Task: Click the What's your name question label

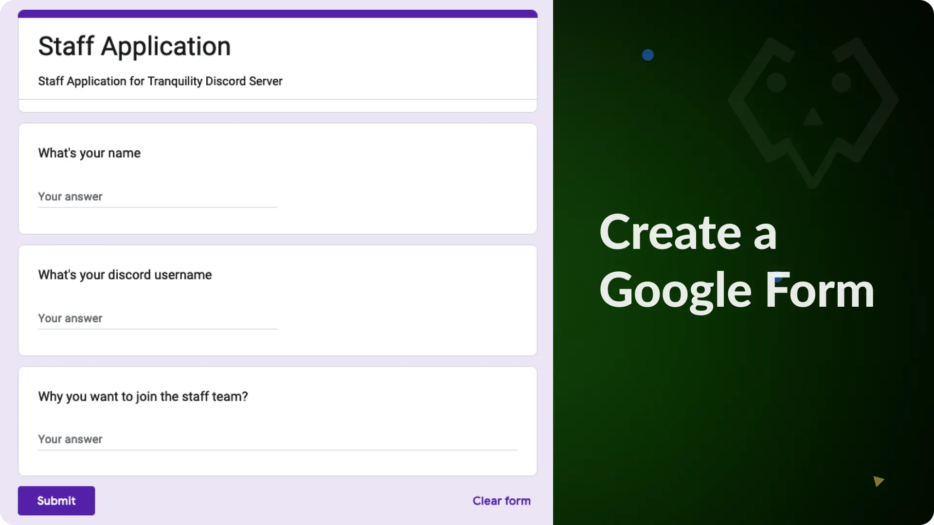Action: (x=90, y=153)
